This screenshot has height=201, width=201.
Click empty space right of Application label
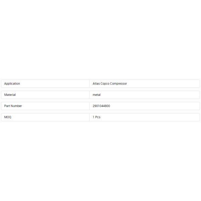point(54,84)
